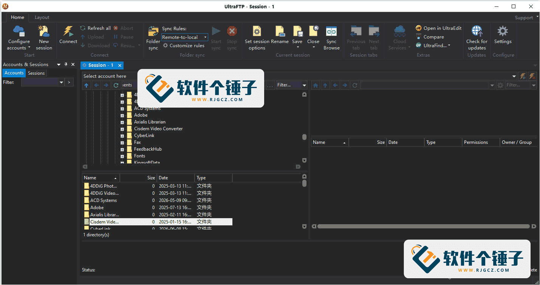This screenshot has height=285, width=540.
Task: Open Folder sync tool
Action: pos(153,38)
